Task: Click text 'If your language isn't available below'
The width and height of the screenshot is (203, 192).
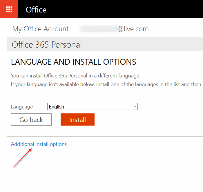Action: click(53, 84)
